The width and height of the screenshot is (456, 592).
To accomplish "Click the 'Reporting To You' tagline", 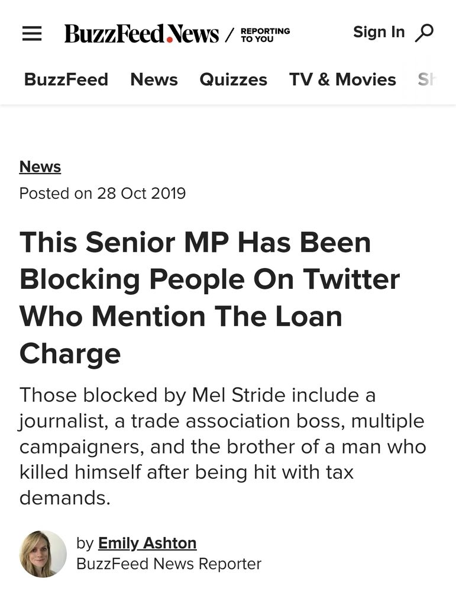I will pyautogui.click(x=265, y=34).
